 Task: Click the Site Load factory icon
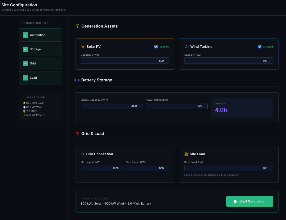point(186,154)
